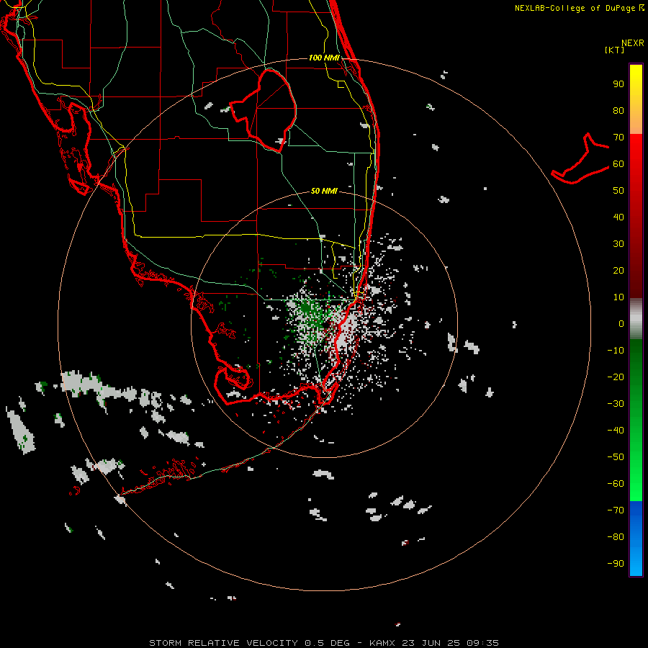648x648 pixels.
Task: Click the 70 value on the velocity scale
Action: click(x=618, y=138)
